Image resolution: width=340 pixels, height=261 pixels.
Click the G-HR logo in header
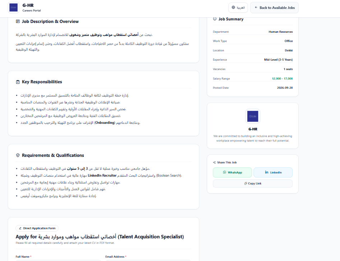(x=13, y=8)
